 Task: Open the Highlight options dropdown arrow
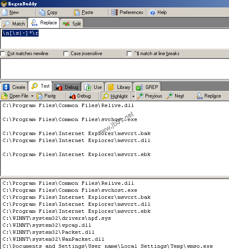(133, 96)
